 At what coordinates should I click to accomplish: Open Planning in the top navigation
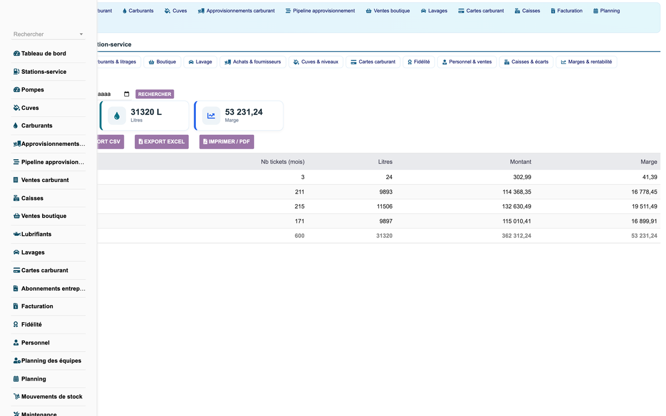click(x=607, y=11)
